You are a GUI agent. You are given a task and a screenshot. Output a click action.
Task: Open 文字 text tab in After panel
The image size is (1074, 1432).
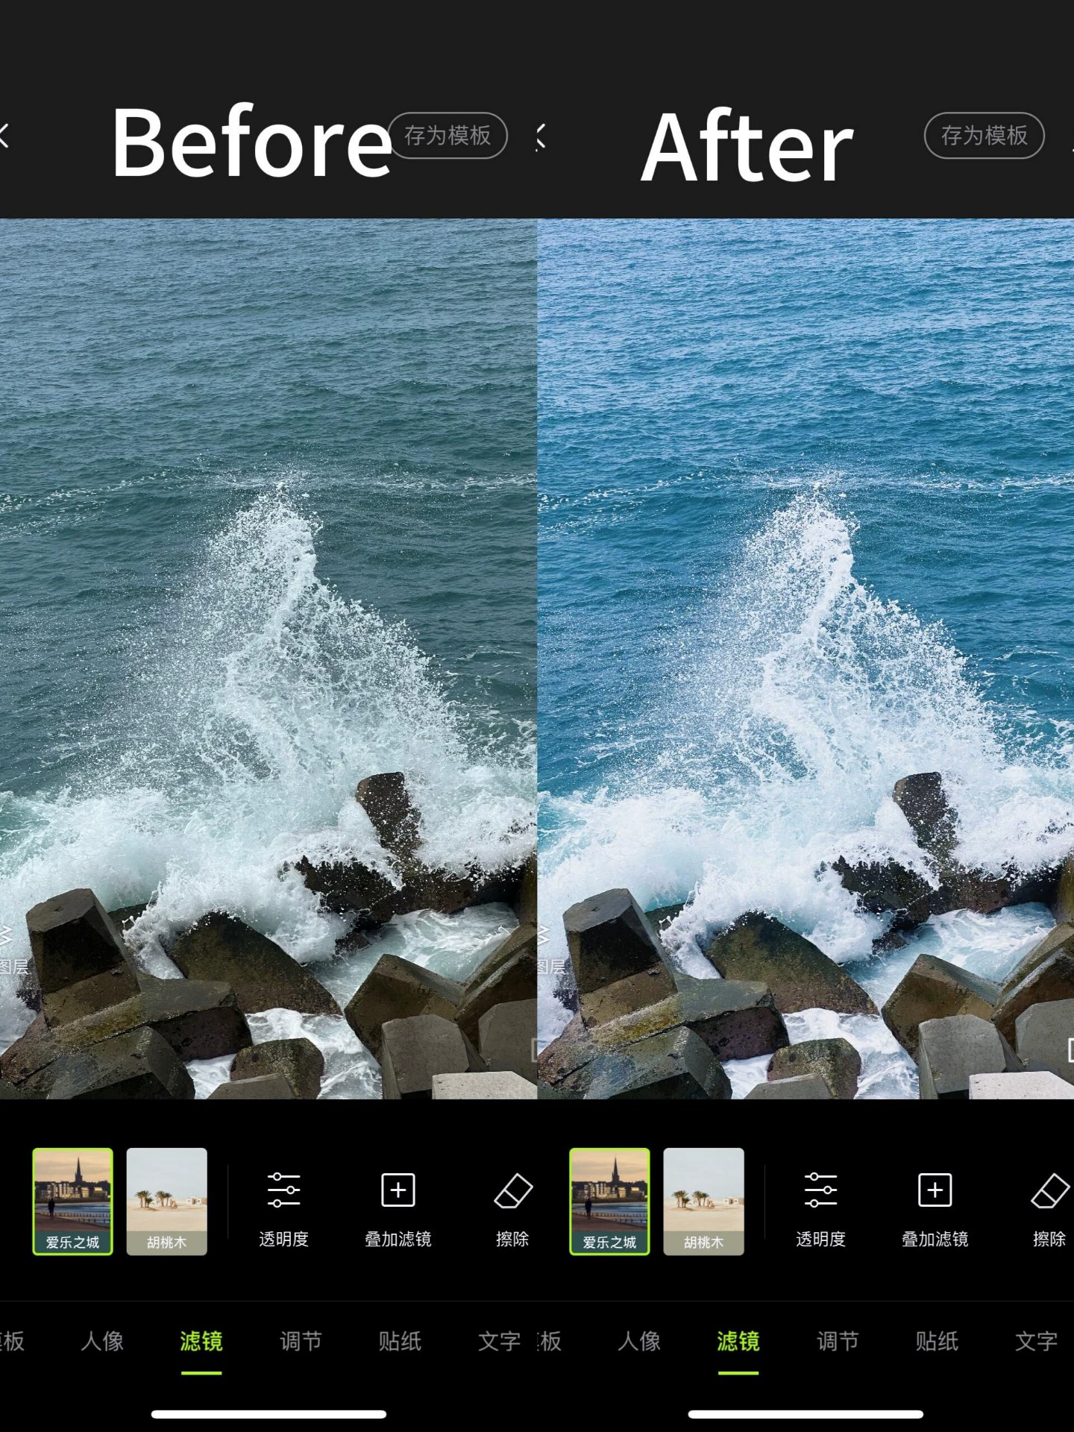click(x=1036, y=1342)
